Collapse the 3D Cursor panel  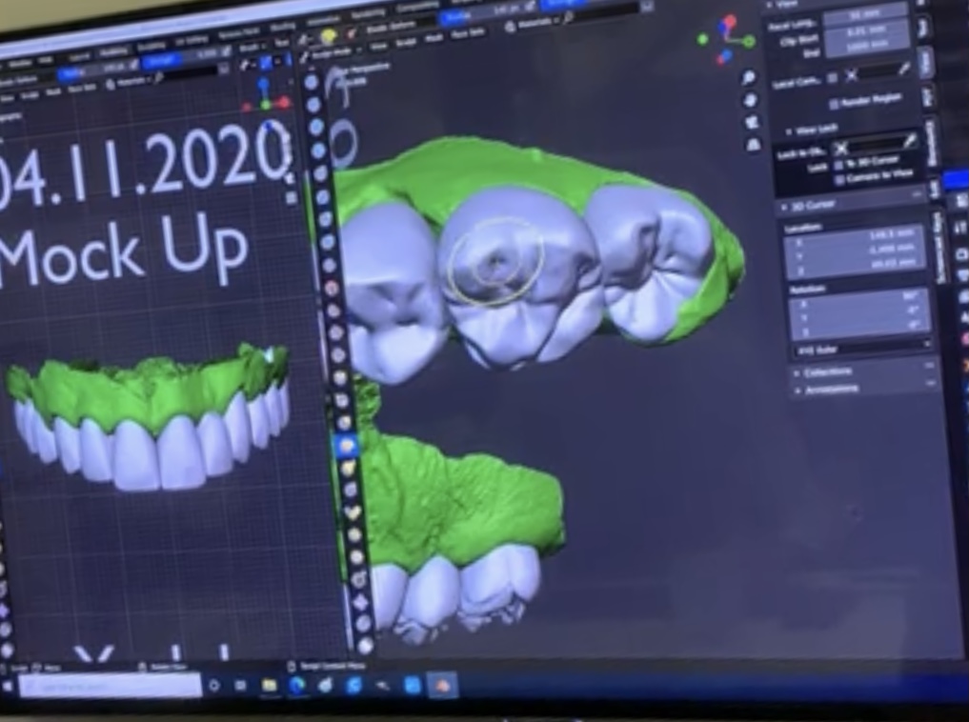785,207
